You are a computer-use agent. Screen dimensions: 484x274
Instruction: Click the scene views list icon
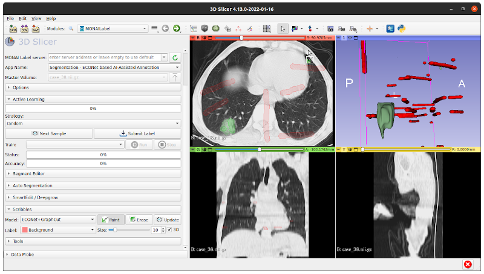(x=341, y=28)
